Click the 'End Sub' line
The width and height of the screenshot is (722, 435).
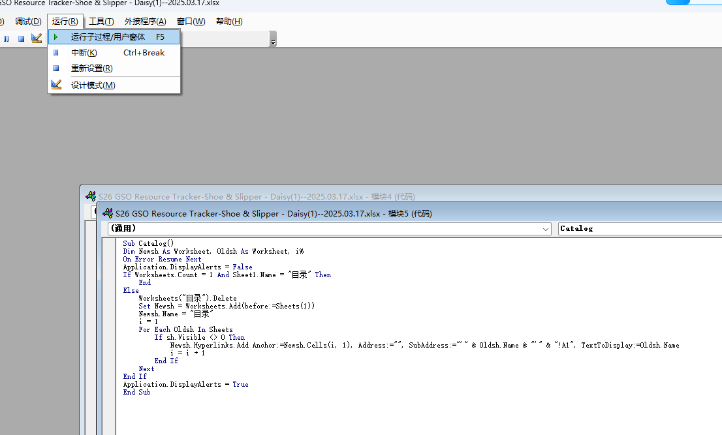pyautogui.click(x=136, y=392)
